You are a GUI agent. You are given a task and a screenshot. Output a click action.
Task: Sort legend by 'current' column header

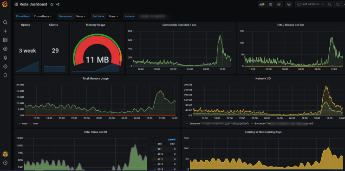tap(172, 139)
